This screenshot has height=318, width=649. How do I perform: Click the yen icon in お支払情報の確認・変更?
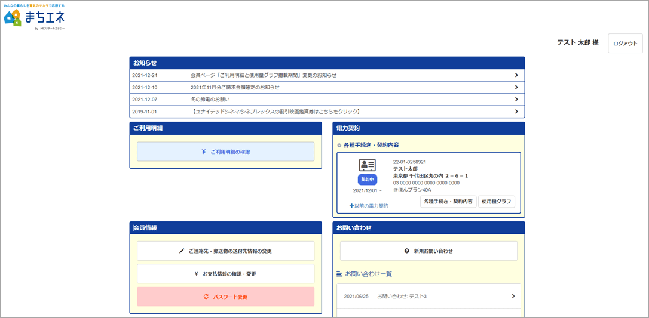(x=195, y=274)
